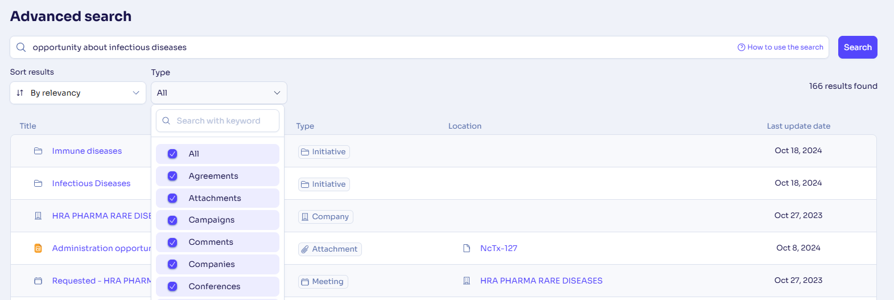Click the sort arrows icon in Sort results

(x=20, y=93)
